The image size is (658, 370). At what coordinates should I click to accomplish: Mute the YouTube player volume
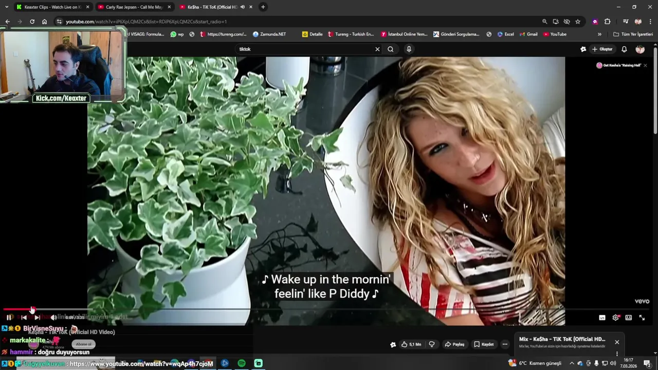53,318
